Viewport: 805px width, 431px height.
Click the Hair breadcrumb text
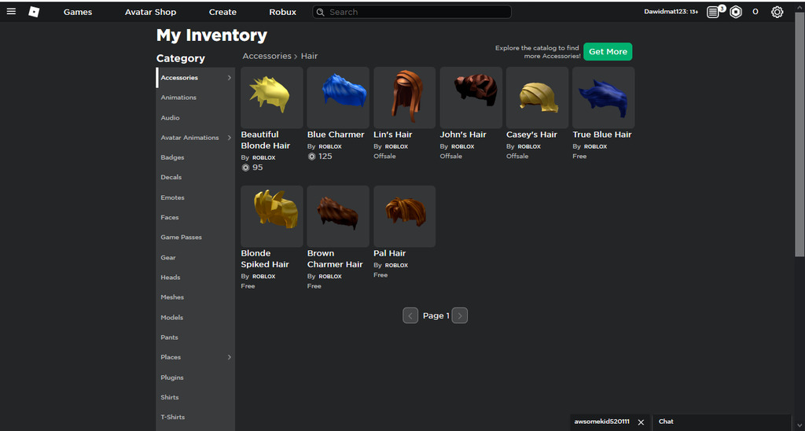point(309,56)
